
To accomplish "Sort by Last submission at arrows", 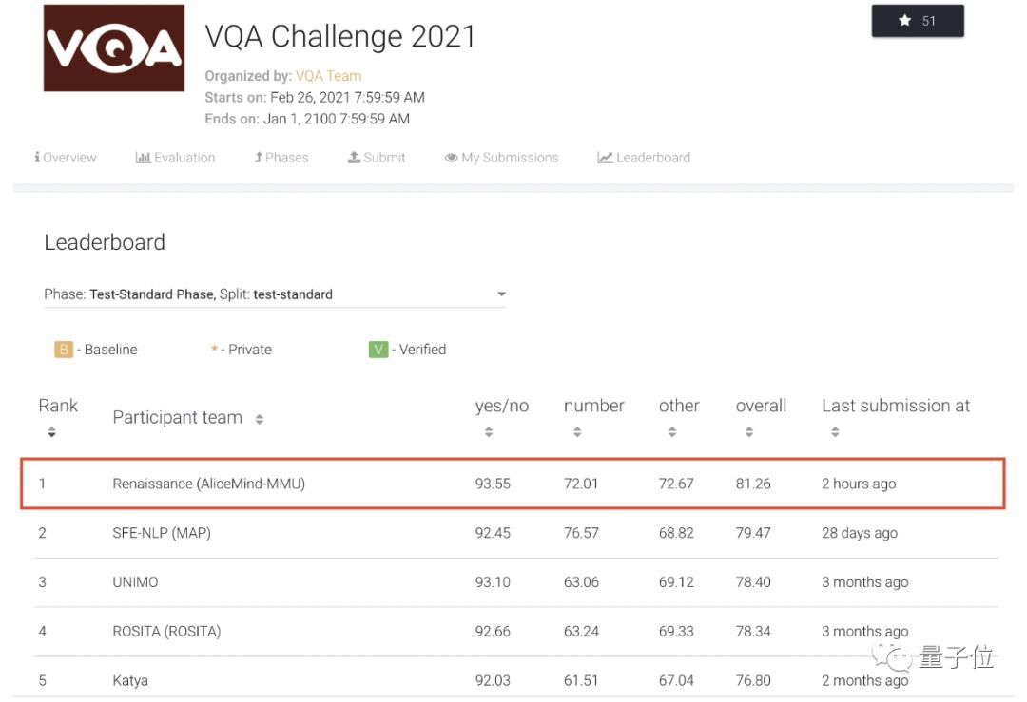I will [835, 433].
